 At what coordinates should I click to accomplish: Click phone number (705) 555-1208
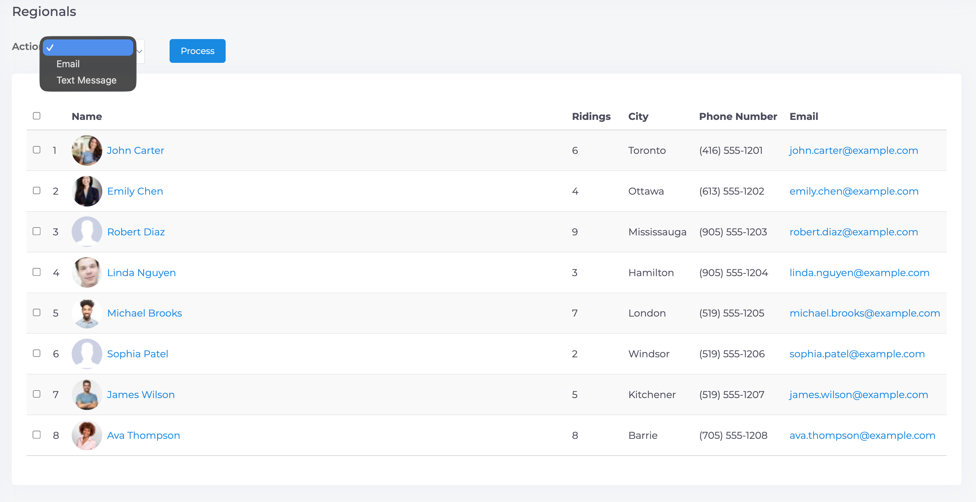pos(733,435)
